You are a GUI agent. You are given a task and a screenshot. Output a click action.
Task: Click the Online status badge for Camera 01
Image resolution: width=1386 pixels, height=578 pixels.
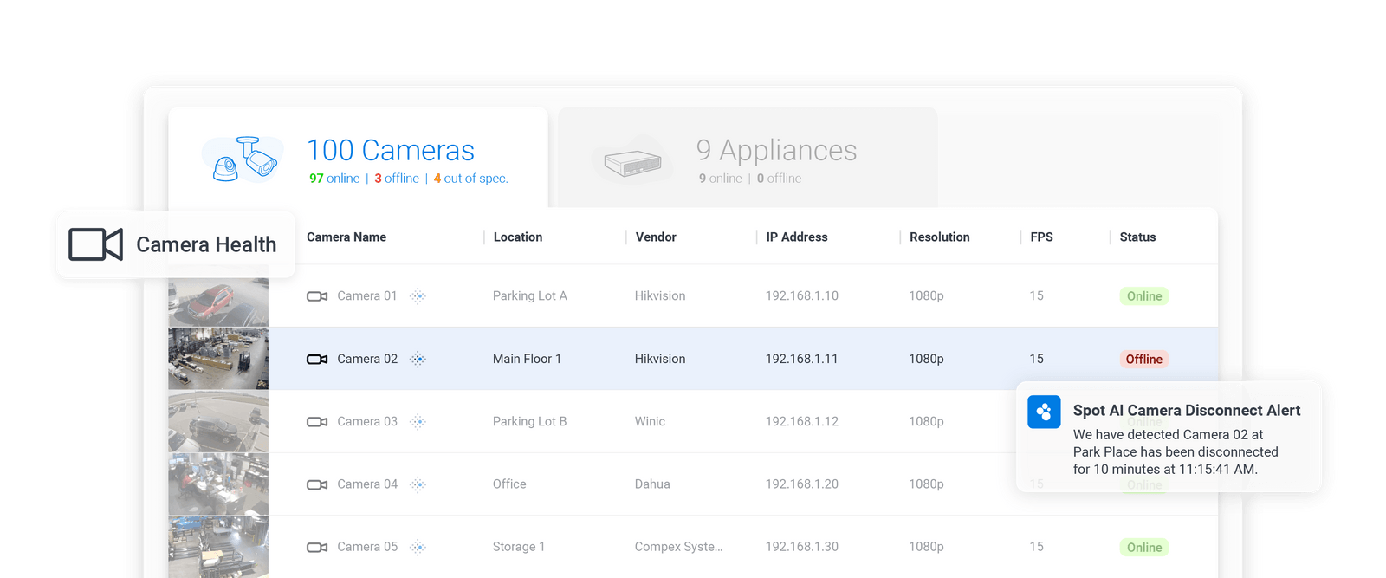[1143, 296]
